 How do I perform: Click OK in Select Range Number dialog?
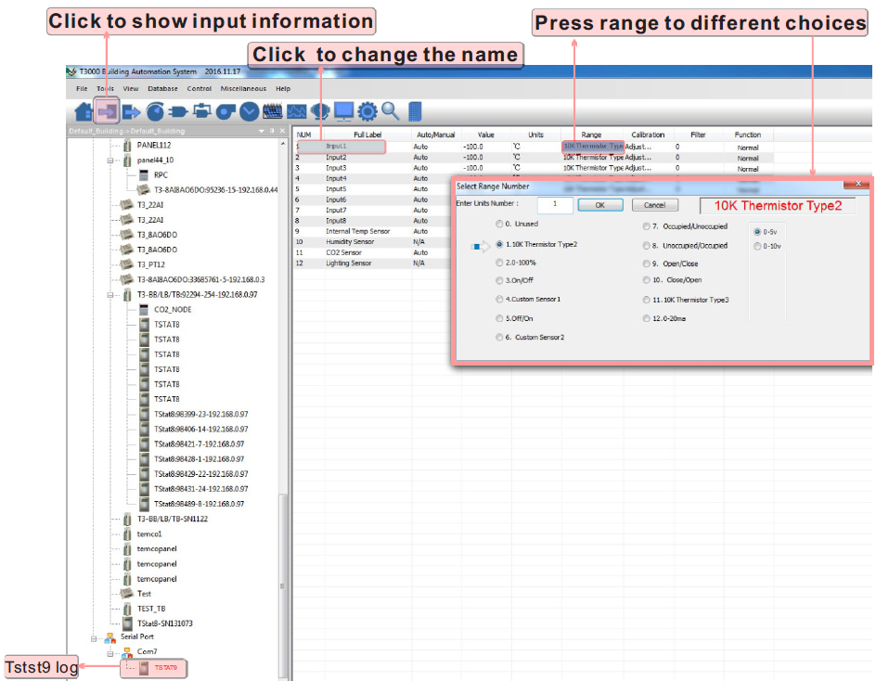600,205
